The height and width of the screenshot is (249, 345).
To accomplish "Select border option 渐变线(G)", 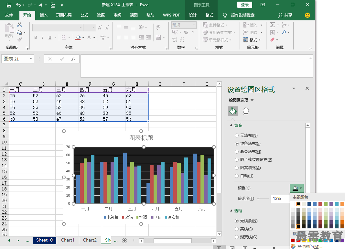I will (x=246, y=237).
